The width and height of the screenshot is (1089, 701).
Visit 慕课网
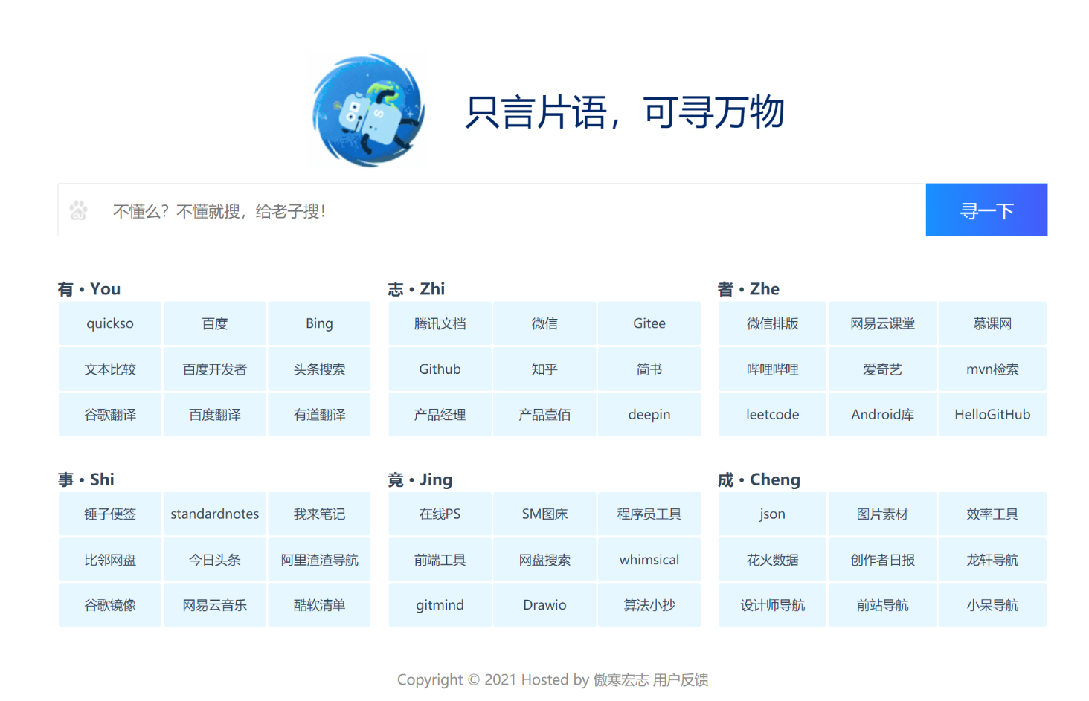pos(992,323)
